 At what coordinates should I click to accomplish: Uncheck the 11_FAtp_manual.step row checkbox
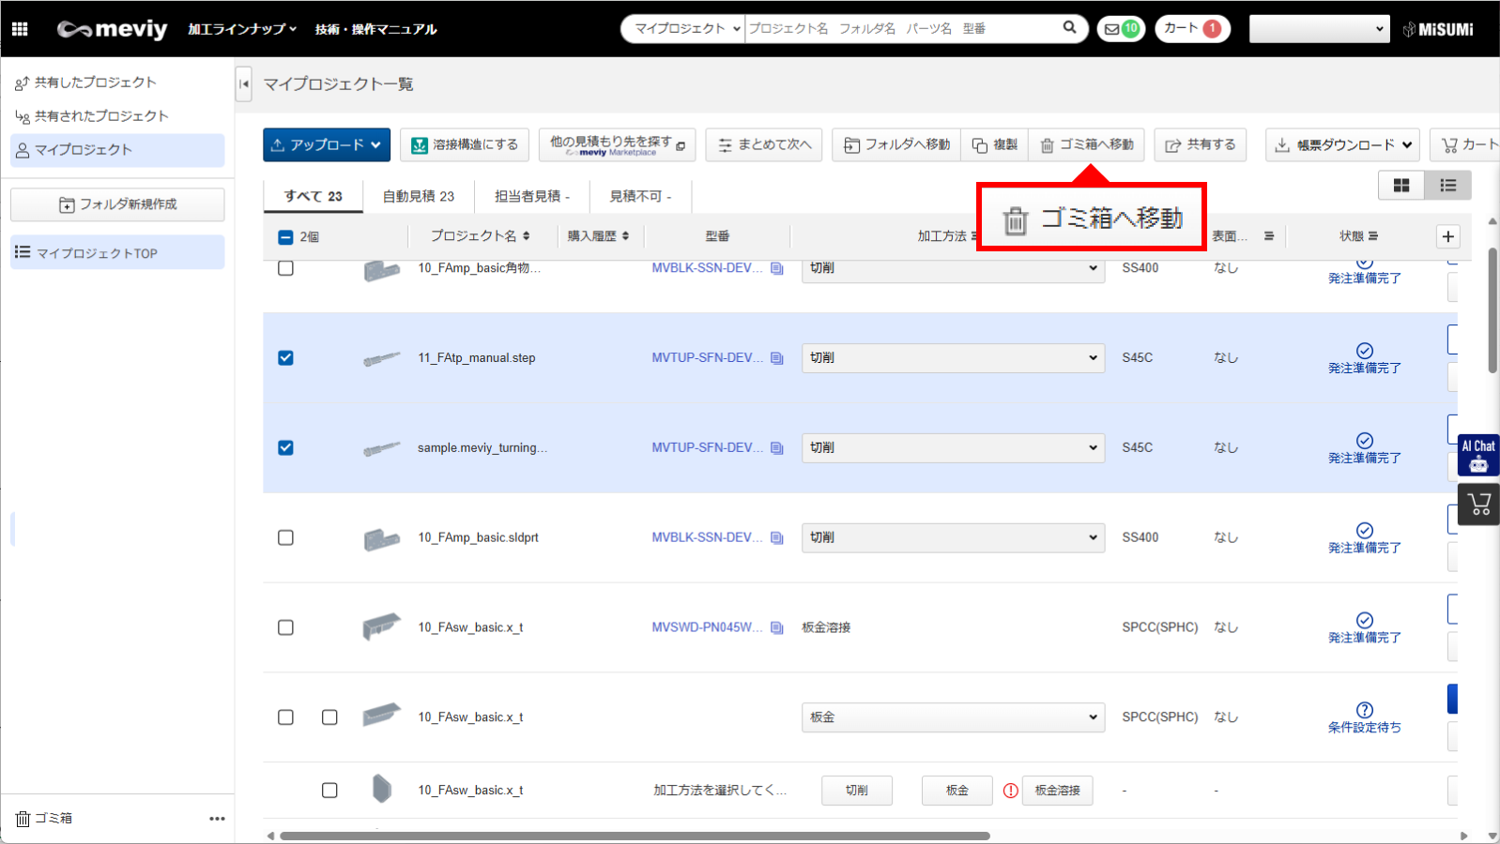286,358
